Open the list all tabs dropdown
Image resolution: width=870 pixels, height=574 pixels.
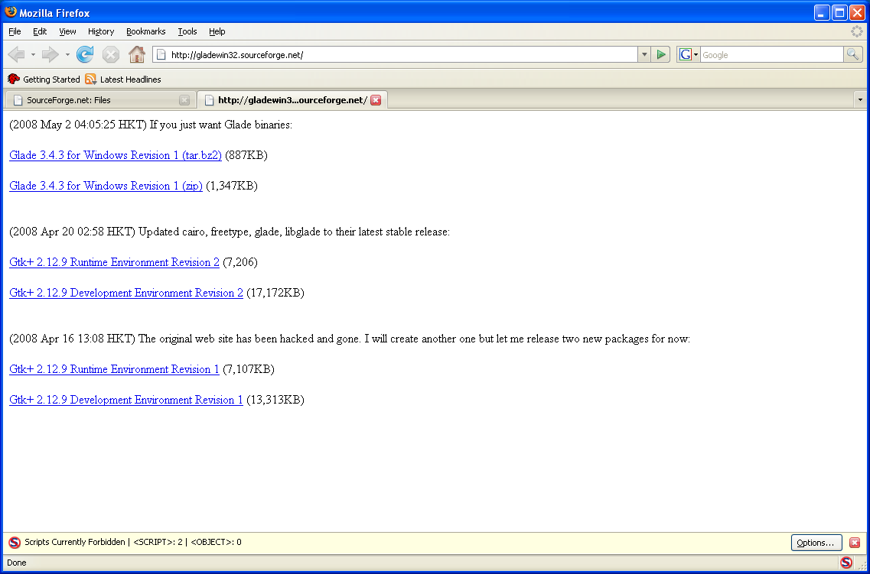[x=860, y=100]
